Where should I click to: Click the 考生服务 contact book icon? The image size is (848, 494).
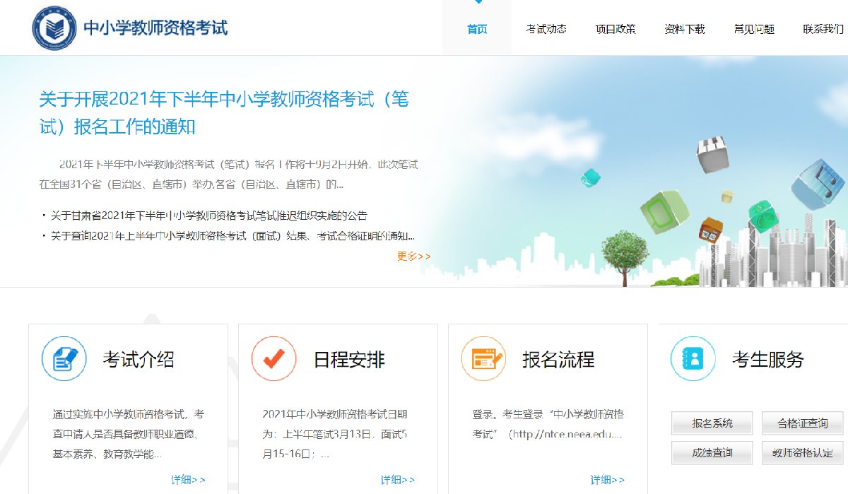coord(693,358)
